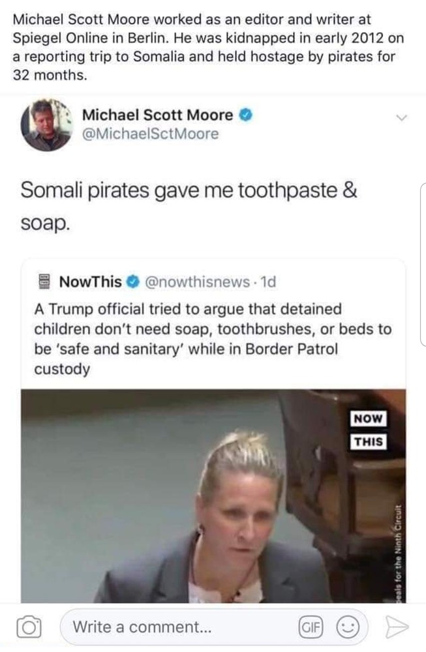Focus the Write a comment field
Image resolution: width=426 pixels, height=652 pixels.
point(176,627)
